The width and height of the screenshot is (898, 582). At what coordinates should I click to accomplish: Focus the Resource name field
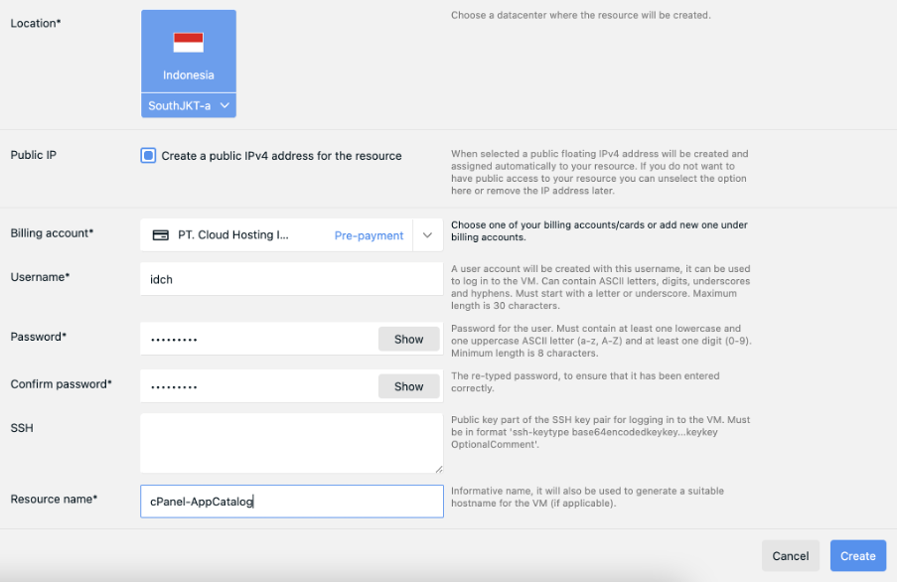point(291,502)
